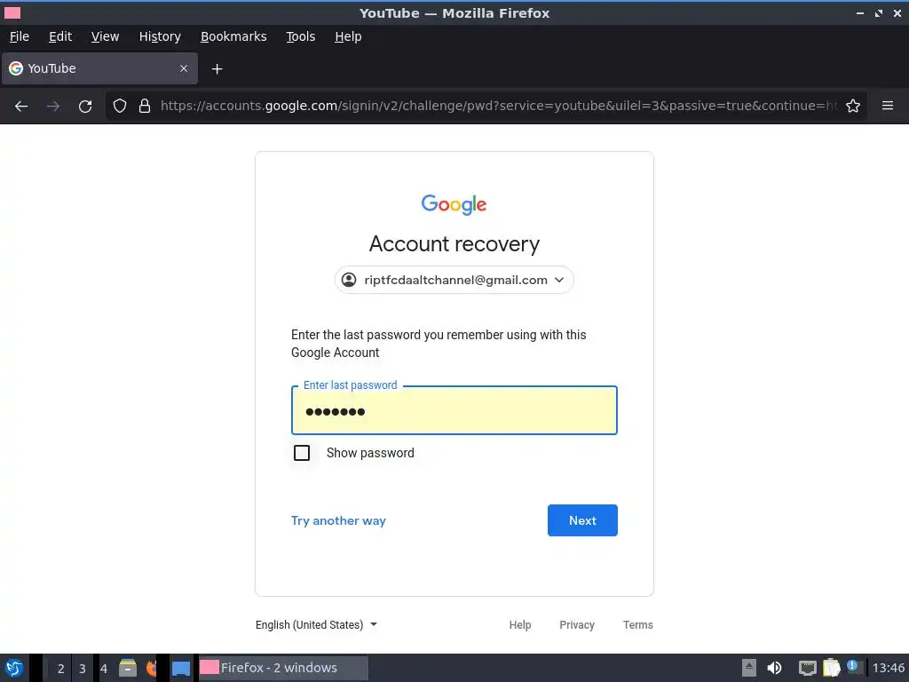The height and width of the screenshot is (682, 909).
Task: Open a new tab with the plus button
Action: 217,69
